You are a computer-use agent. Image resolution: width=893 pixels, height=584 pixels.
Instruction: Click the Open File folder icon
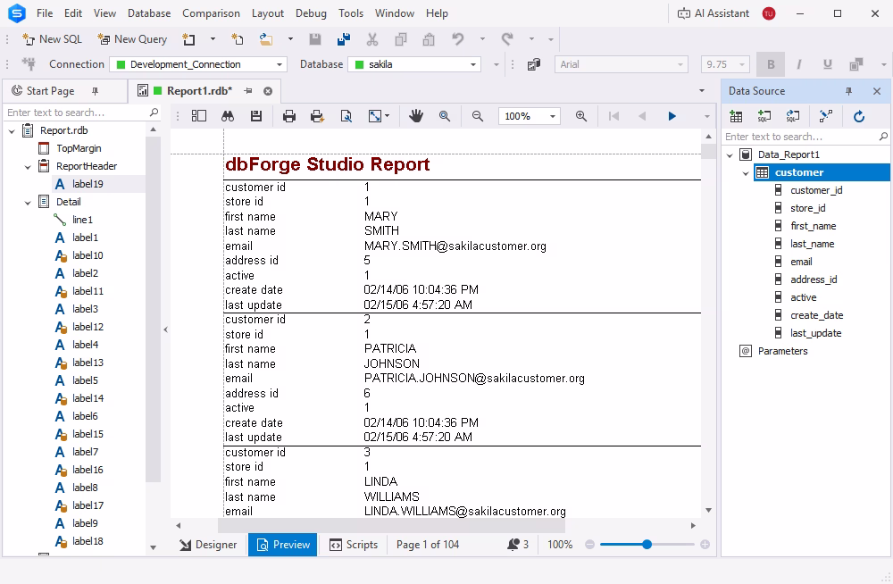[266, 39]
